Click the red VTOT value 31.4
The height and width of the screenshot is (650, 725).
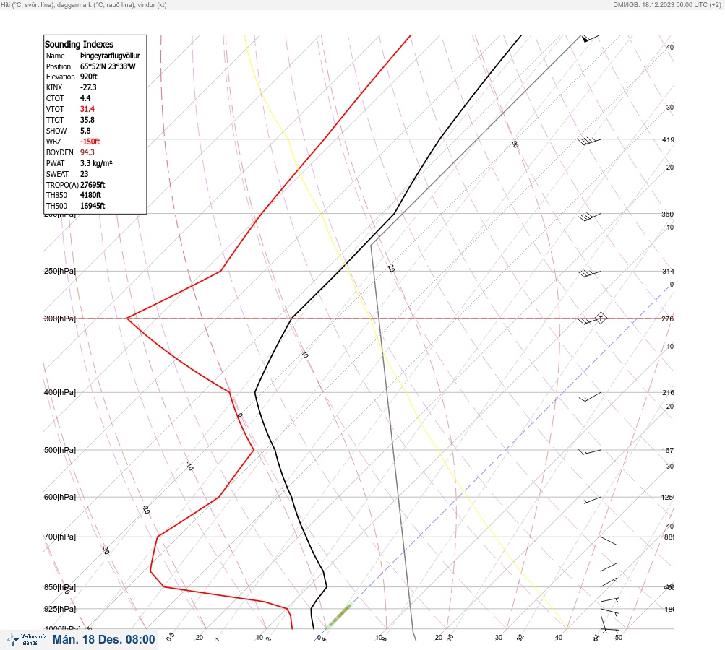[87, 109]
